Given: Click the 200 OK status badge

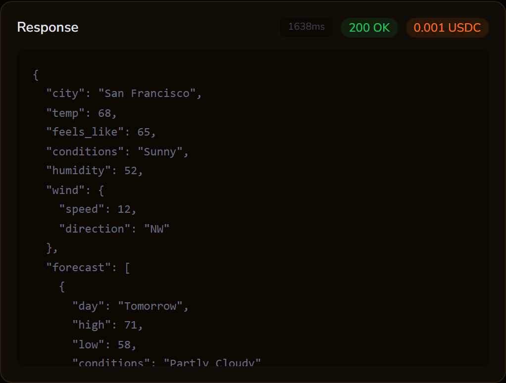Looking at the screenshot, I should [369, 28].
